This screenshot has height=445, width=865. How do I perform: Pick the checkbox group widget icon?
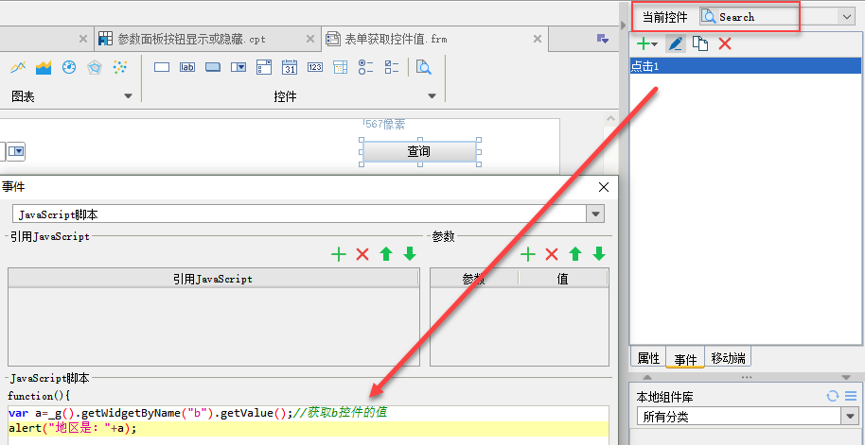[392, 67]
